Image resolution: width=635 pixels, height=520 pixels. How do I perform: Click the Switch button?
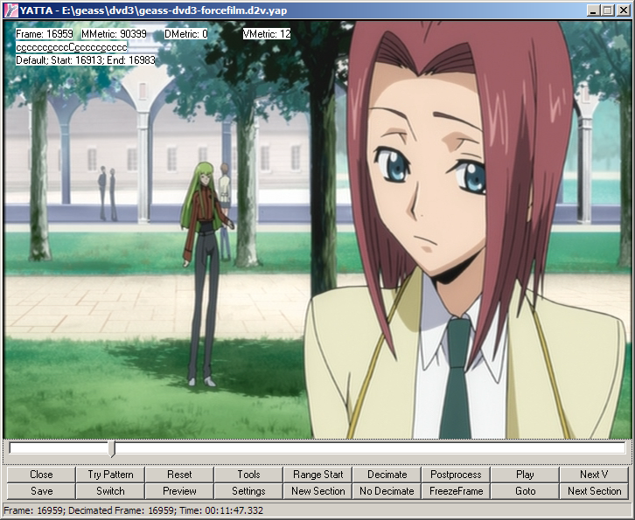tap(110, 491)
